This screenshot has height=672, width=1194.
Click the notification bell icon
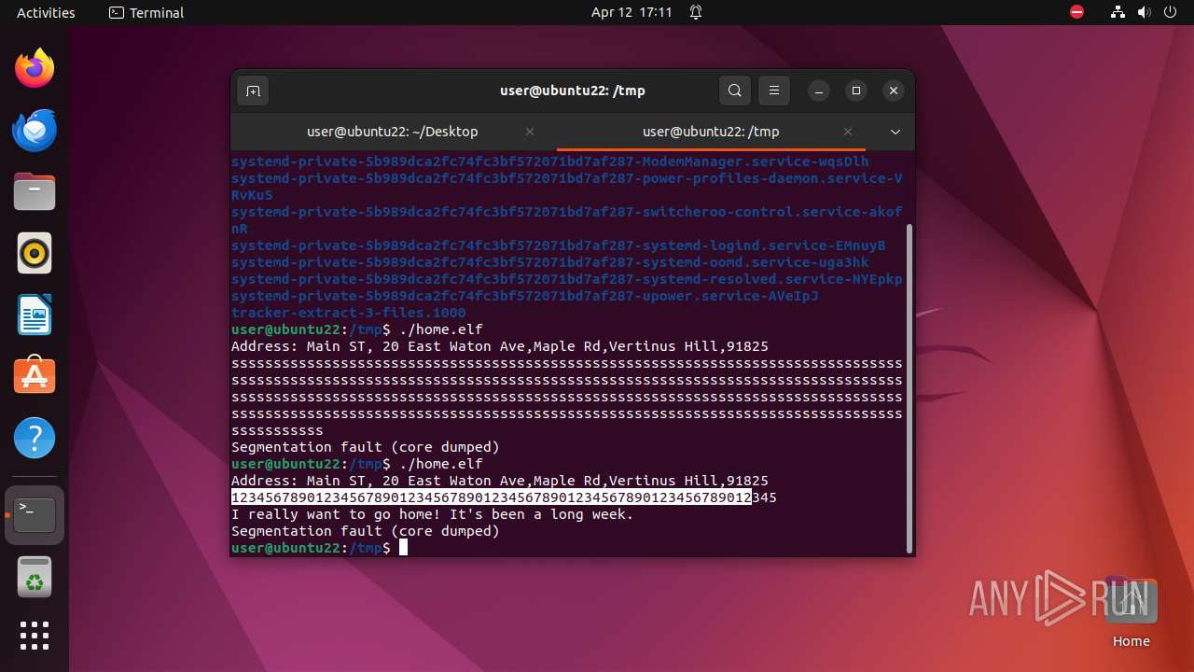pos(696,12)
